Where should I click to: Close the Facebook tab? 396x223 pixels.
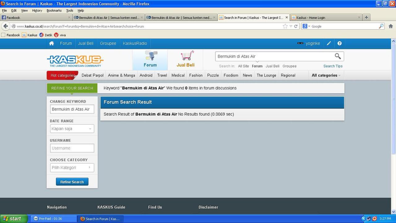pos(69,18)
